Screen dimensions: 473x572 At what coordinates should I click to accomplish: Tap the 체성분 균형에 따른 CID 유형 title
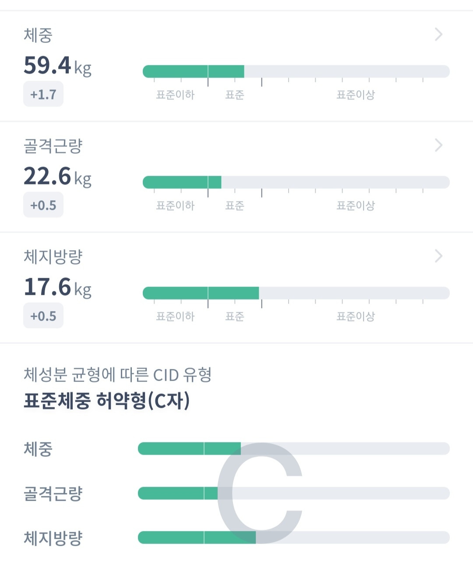(117, 375)
